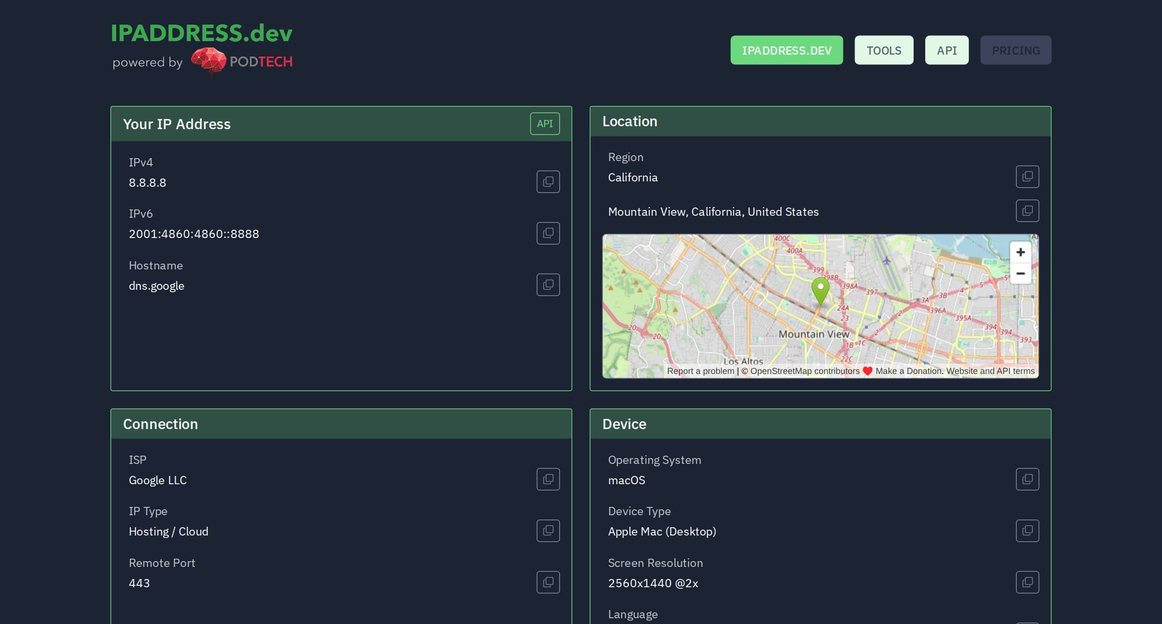
Task: Copy the macOS operating system value
Action: [x=1027, y=479]
